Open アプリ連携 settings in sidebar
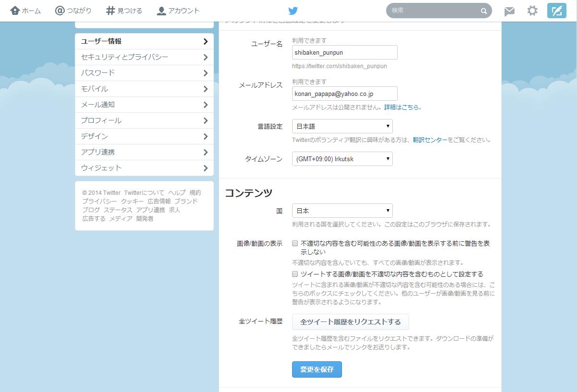577x392 pixels. coord(144,152)
